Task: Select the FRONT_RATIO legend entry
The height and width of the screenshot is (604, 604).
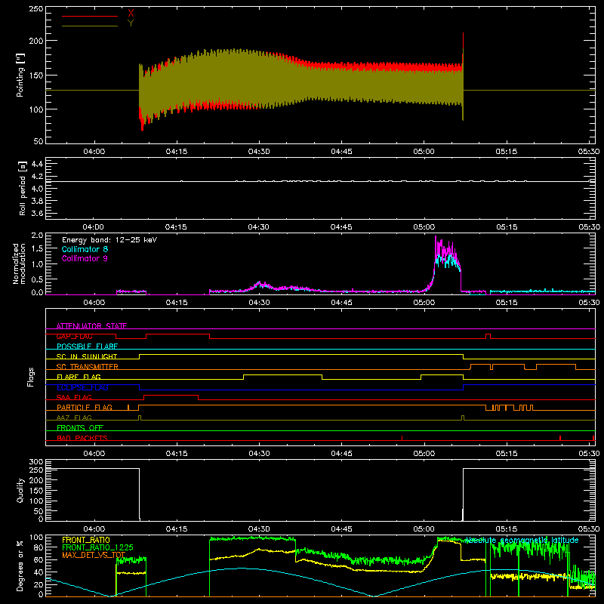Action: click(x=86, y=540)
